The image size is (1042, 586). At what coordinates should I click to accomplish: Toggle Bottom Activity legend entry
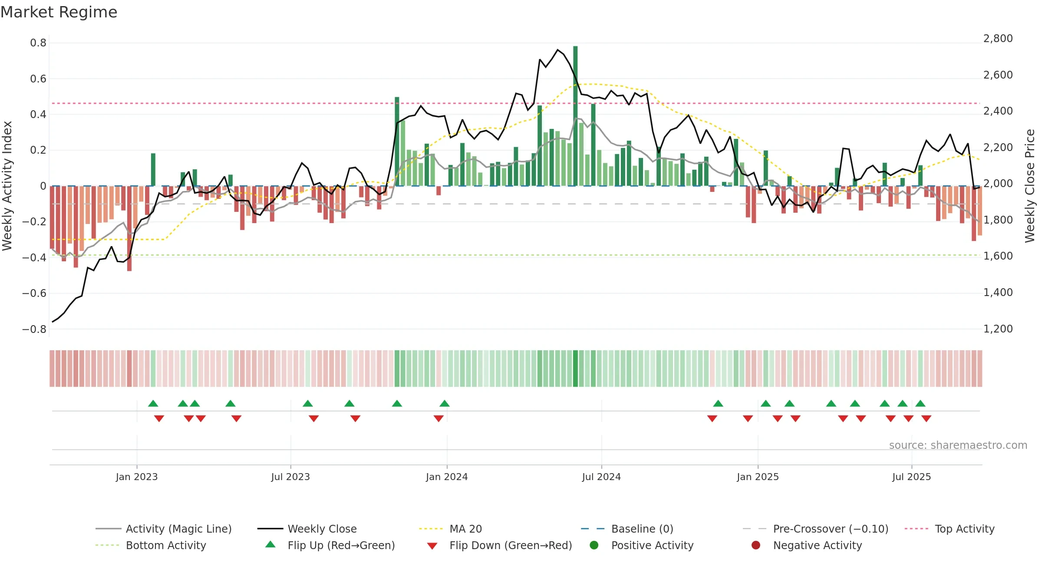151,545
